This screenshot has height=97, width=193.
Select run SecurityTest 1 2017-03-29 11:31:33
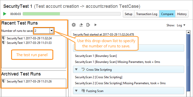(x=29, y=43)
